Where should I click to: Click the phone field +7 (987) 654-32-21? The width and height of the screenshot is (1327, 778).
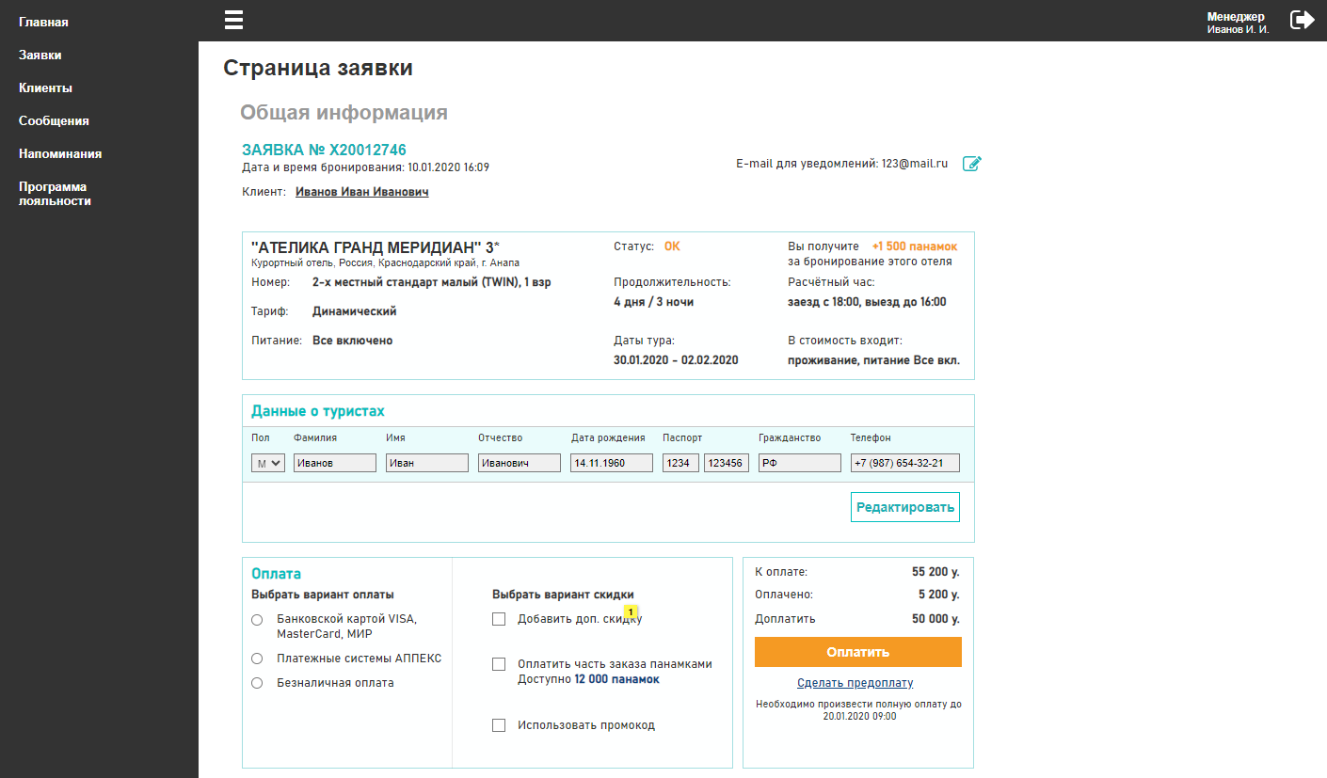click(905, 463)
